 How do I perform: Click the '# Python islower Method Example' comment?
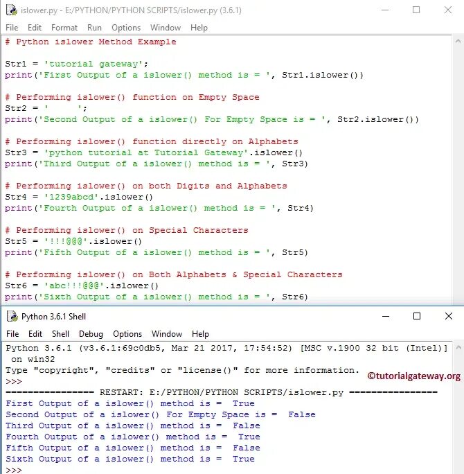(x=91, y=42)
